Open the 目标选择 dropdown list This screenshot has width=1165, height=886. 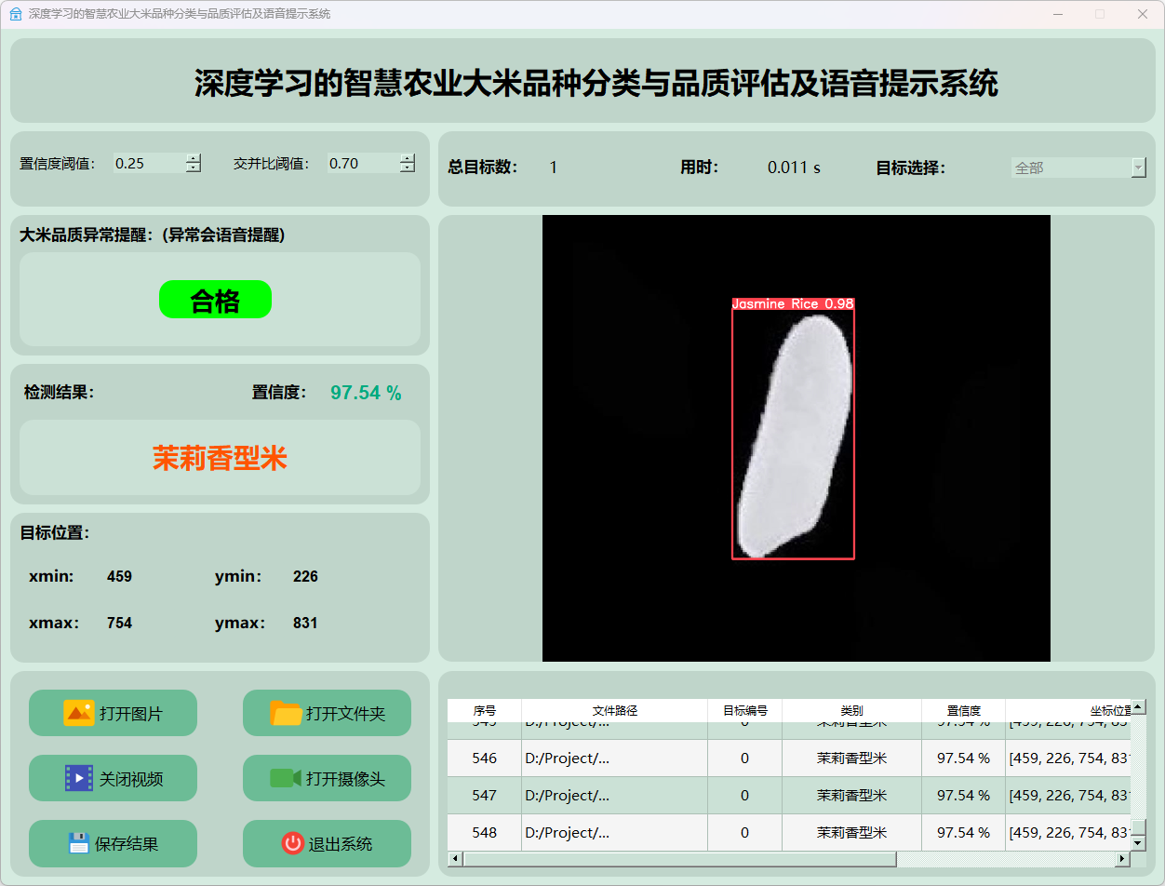pos(1138,168)
